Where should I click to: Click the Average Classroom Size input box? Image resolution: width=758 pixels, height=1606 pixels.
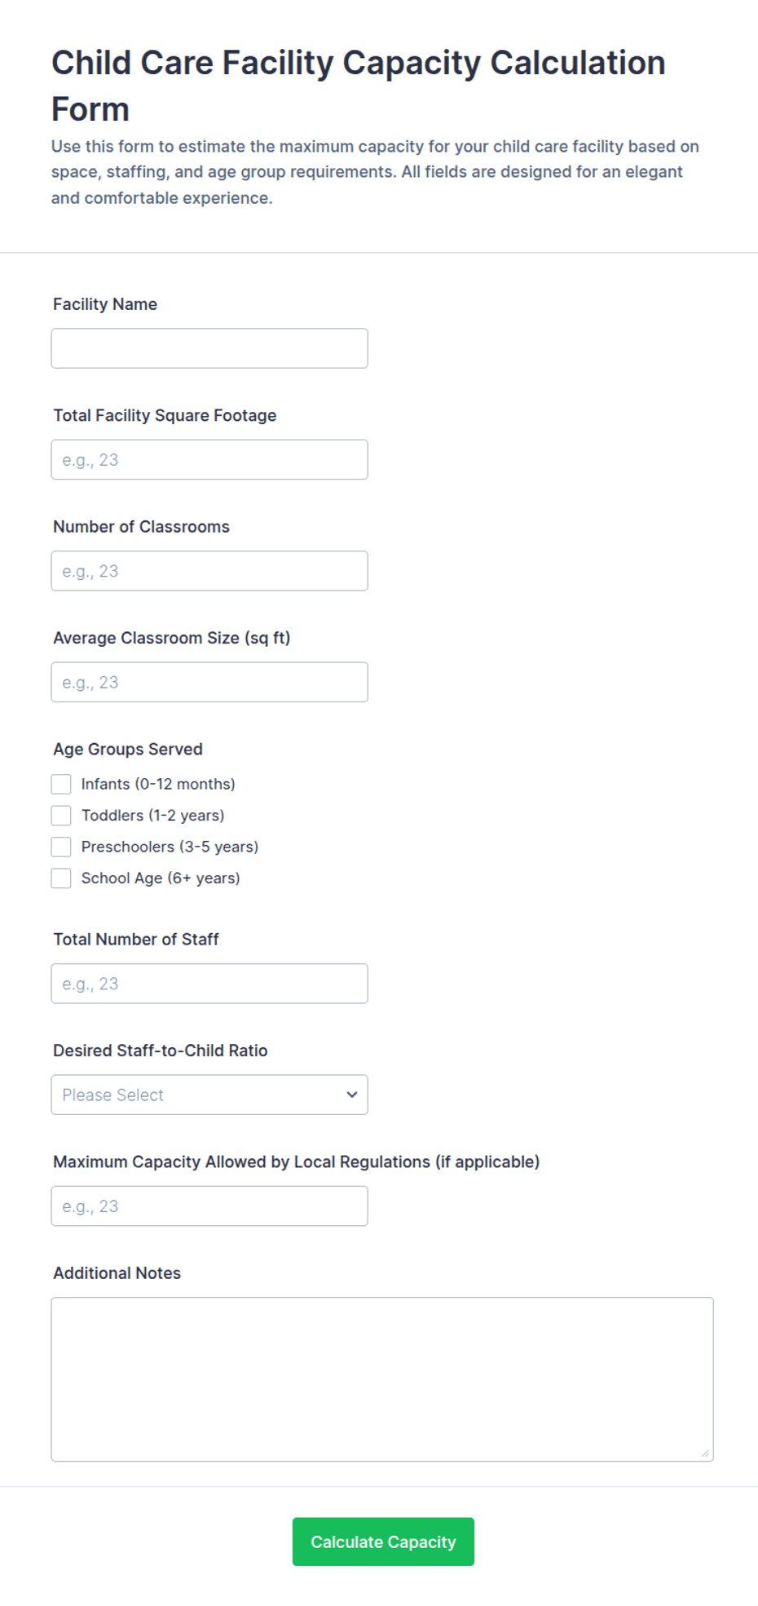tap(209, 682)
